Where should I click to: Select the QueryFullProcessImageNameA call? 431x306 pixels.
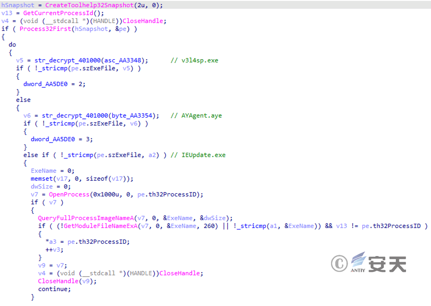click(86, 218)
